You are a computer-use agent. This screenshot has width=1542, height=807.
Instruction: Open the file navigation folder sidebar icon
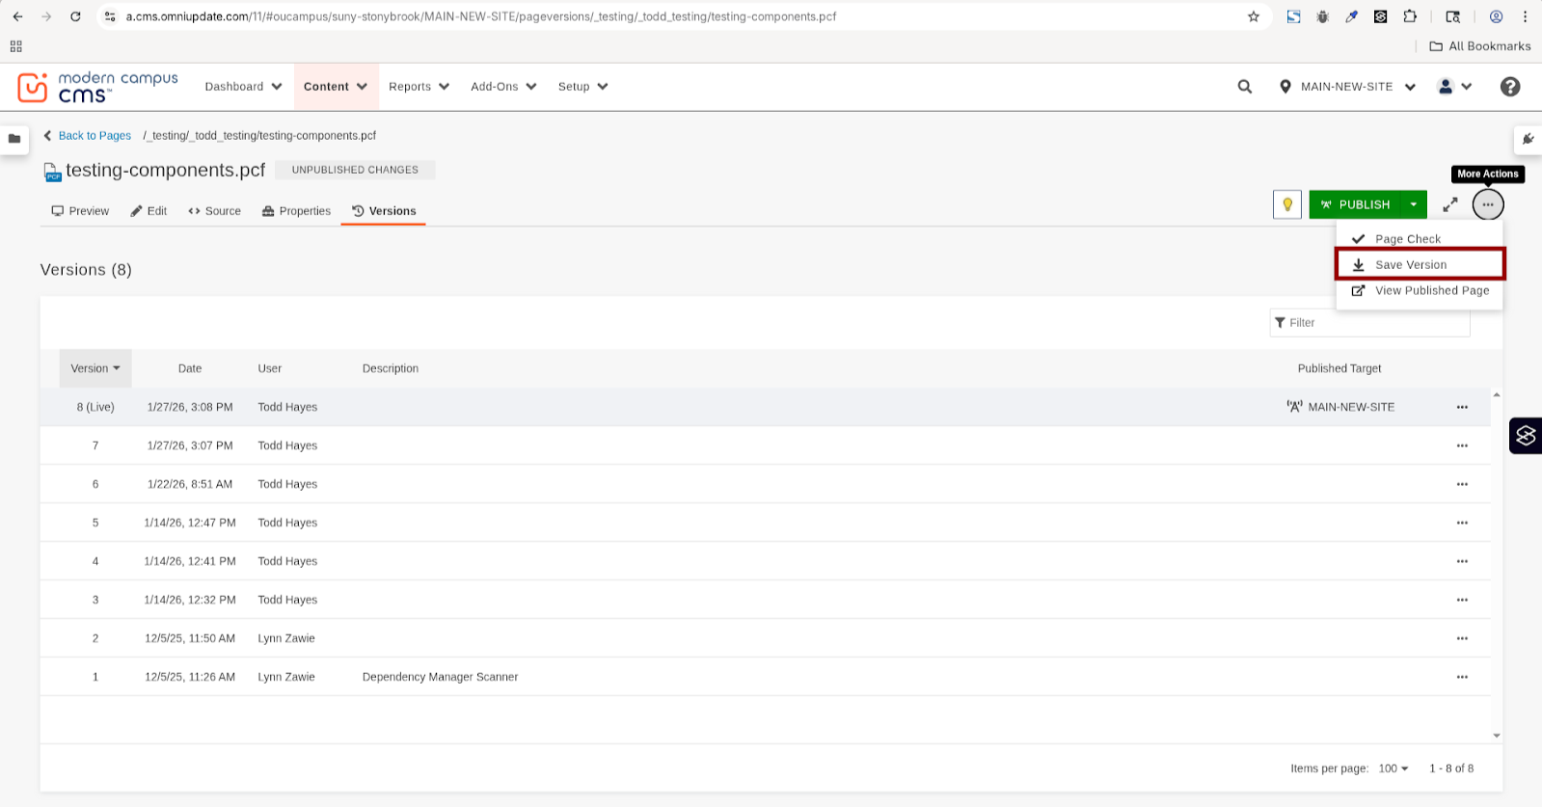tap(14, 139)
